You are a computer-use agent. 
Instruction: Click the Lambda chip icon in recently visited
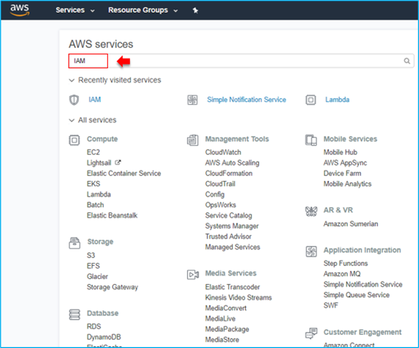click(310, 100)
